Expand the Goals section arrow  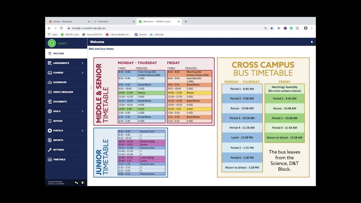[x=83, y=111]
